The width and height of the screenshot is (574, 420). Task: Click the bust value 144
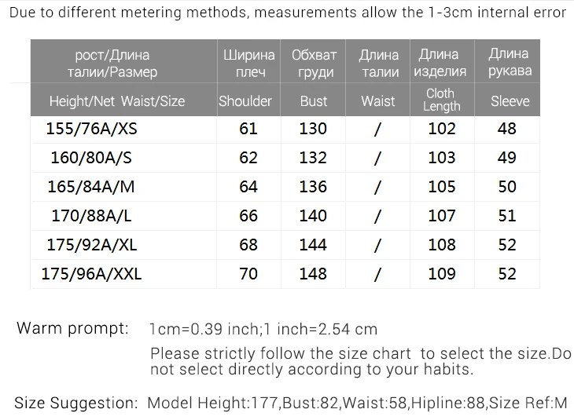tap(313, 245)
